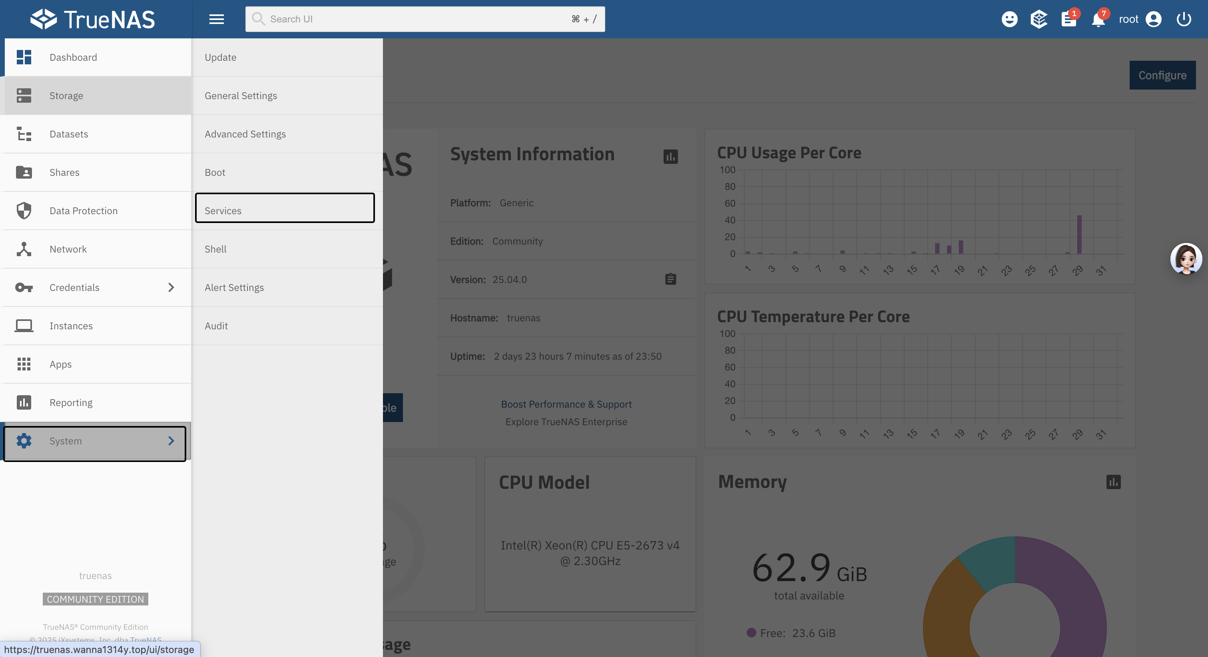This screenshot has height=657, width=1208.
Task: Open the jobs clipboard icon
Action: pos(1069,19)
